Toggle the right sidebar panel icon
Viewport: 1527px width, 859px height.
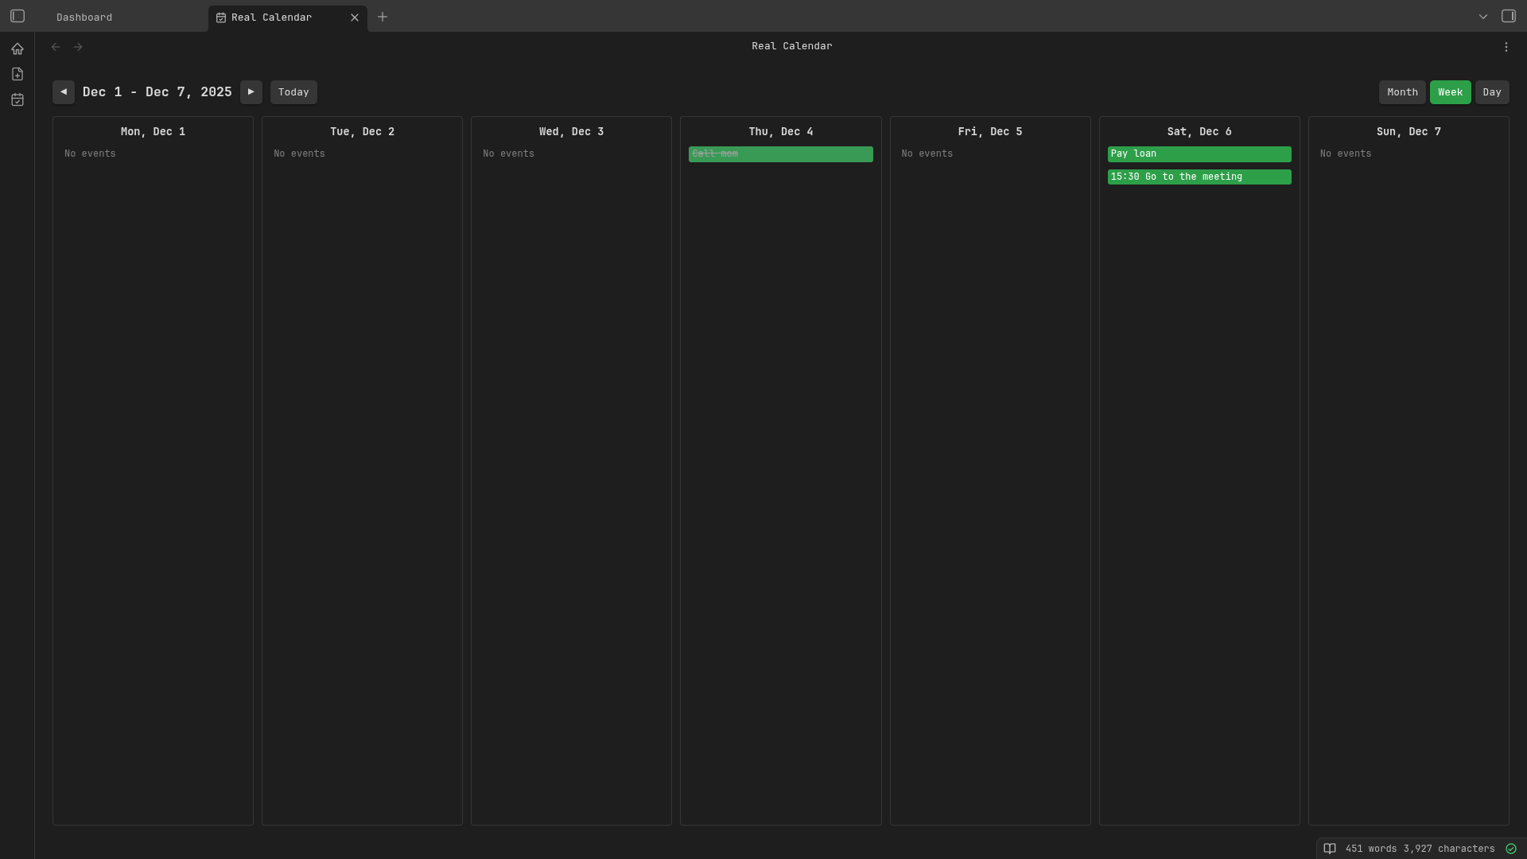1508,16
